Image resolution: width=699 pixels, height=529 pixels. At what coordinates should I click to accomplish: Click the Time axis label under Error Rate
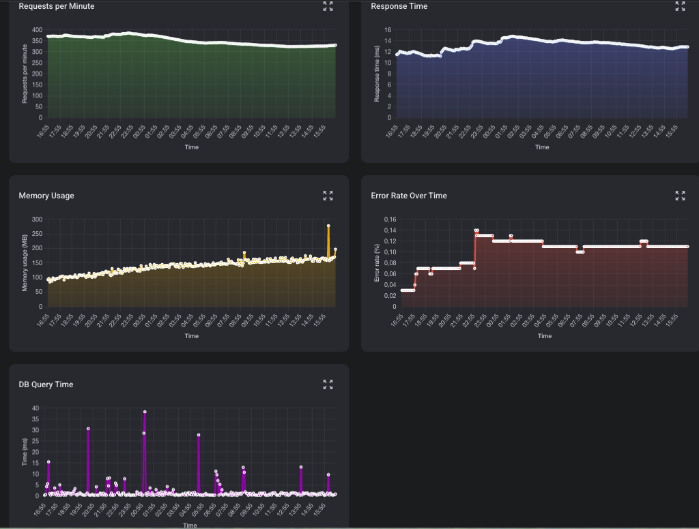pyautogui.click(x=544, y=336)
